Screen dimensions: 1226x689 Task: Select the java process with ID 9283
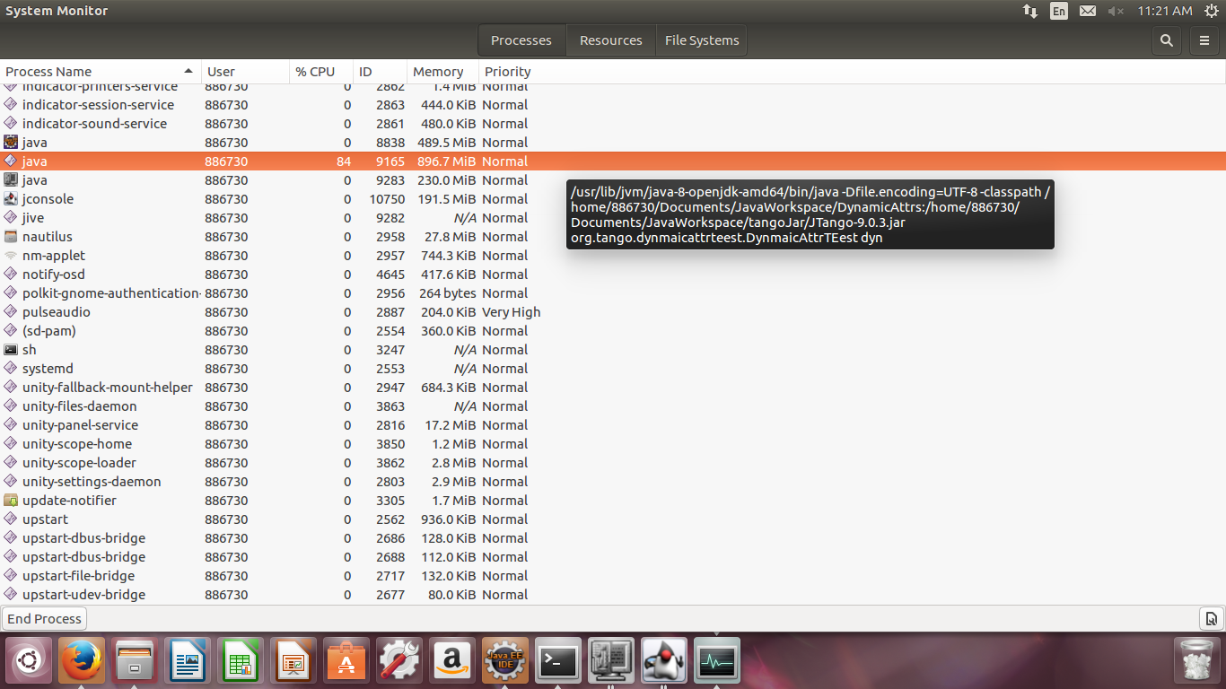click(x=613, y=180)
